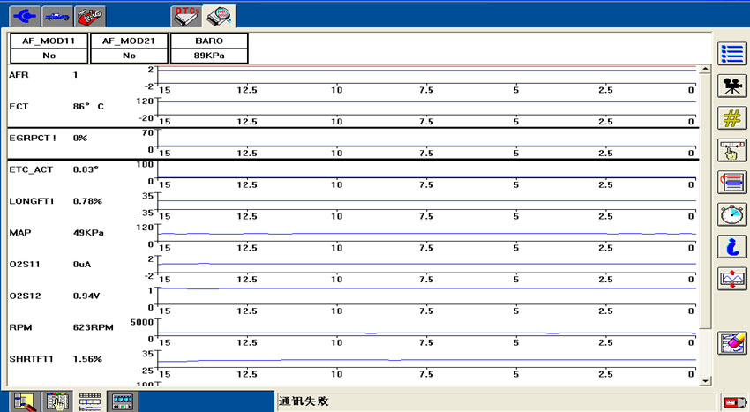
Task: Select the O2S11 parameter label
Action: click(25, 264)
